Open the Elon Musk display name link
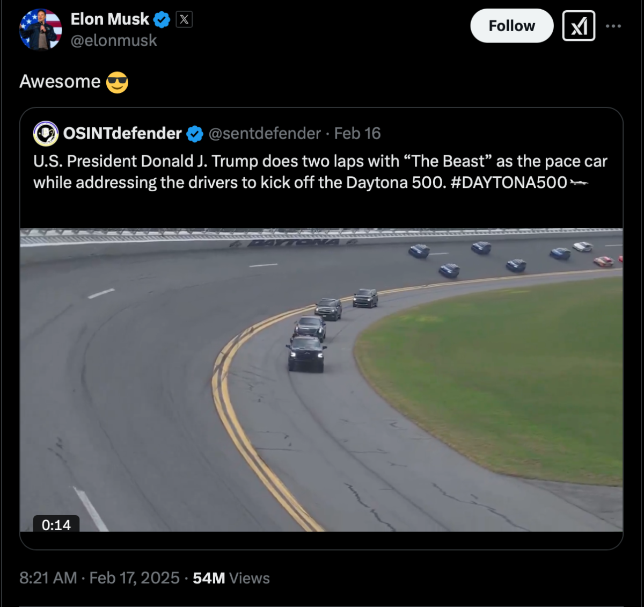Screen dimensions: 644x607 tap(109, 19)
